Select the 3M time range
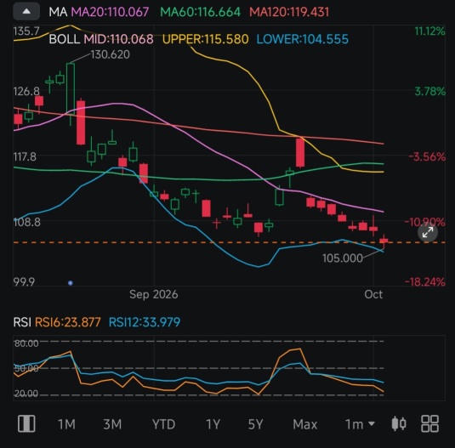The width and height of the screenshot is (455, 448). tap(112, 424)
